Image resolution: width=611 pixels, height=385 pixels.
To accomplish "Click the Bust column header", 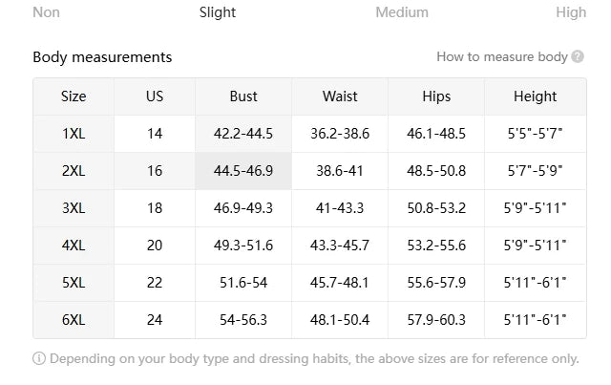I will (x=243, y=96).
